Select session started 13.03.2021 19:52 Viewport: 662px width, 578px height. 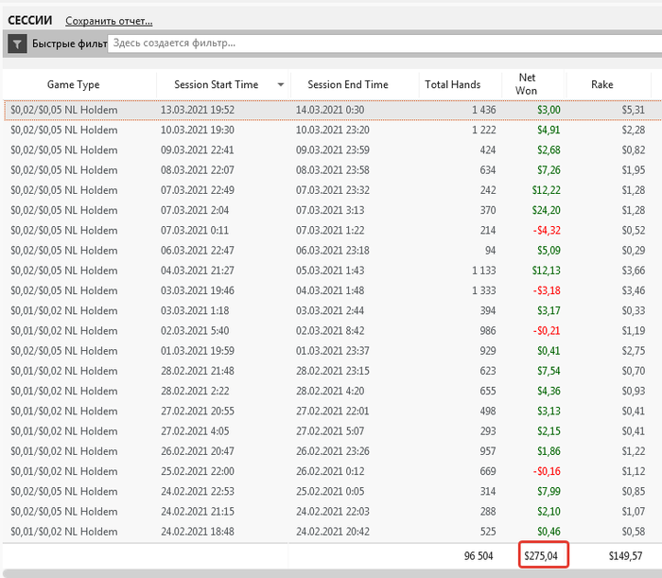coord(333,110)
